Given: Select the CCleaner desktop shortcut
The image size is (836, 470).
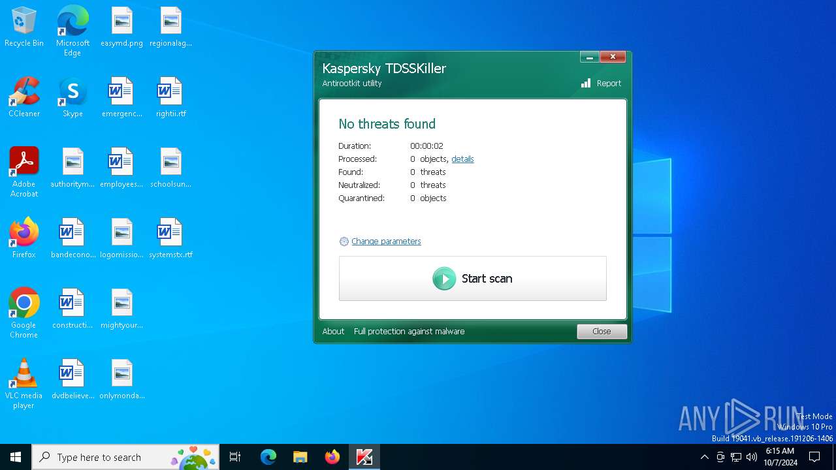Looking at the screenshot, I should tap(24, 98).
